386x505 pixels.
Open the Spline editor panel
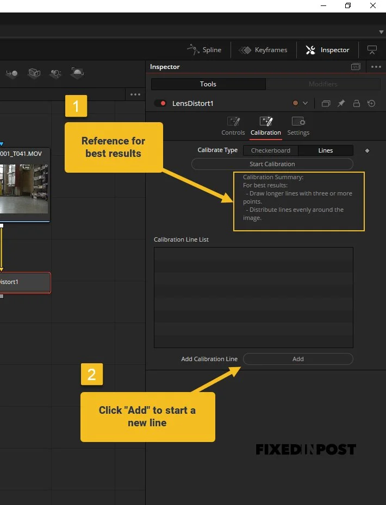point(204,50)
